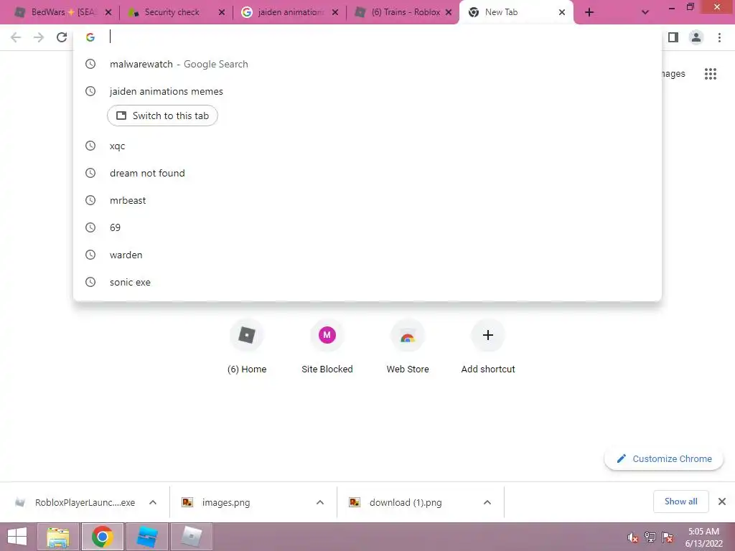This screenshot has height=551, width=735.
Task: Pick the xqc suggestion
Action: point(367,146)
